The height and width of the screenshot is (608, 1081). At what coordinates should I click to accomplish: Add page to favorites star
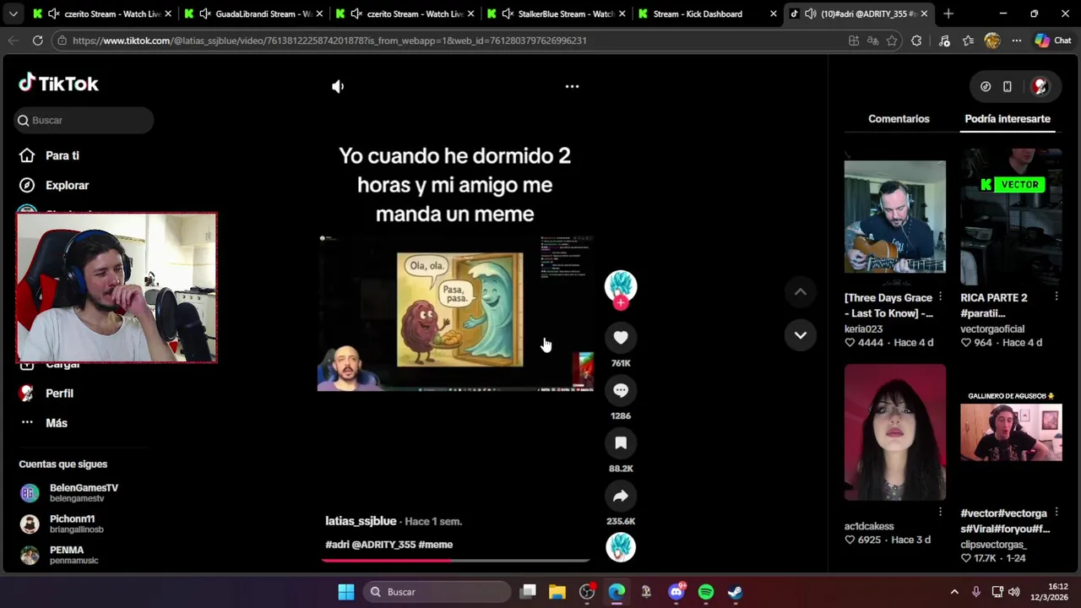[x=892, y=41]
